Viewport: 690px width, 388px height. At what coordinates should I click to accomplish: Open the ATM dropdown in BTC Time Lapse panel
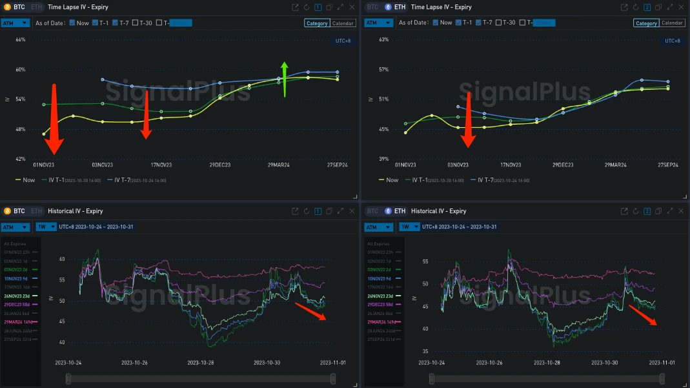pyautogui.click(x=15, y=23)
